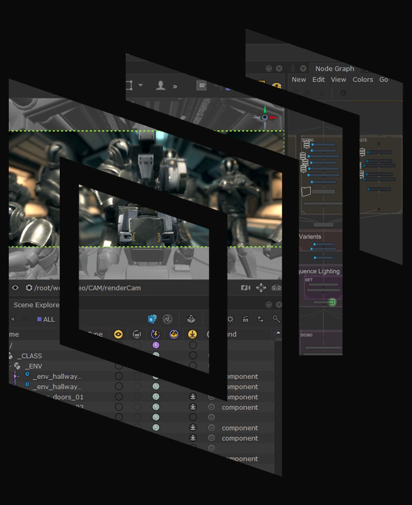
Task: Click the download icon on the doors_01 row
Action: 193,396
